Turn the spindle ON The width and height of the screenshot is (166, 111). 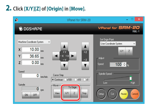pos(26,95)
